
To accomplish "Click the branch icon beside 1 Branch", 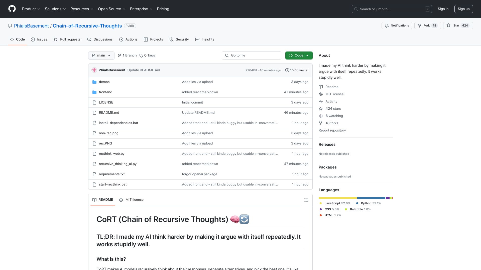I will tap(120, 55).
